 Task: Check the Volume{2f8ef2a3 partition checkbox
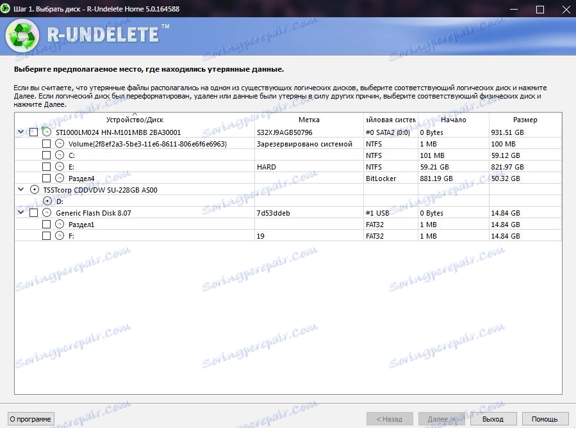pos(46,144)
